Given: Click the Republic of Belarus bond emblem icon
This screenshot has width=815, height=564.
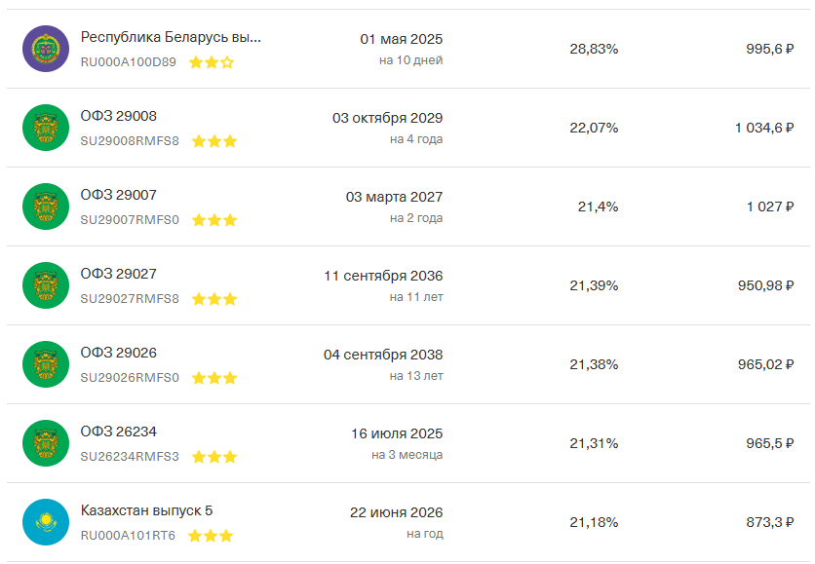Looking at the screenshot, I should (x=46, y=49).
